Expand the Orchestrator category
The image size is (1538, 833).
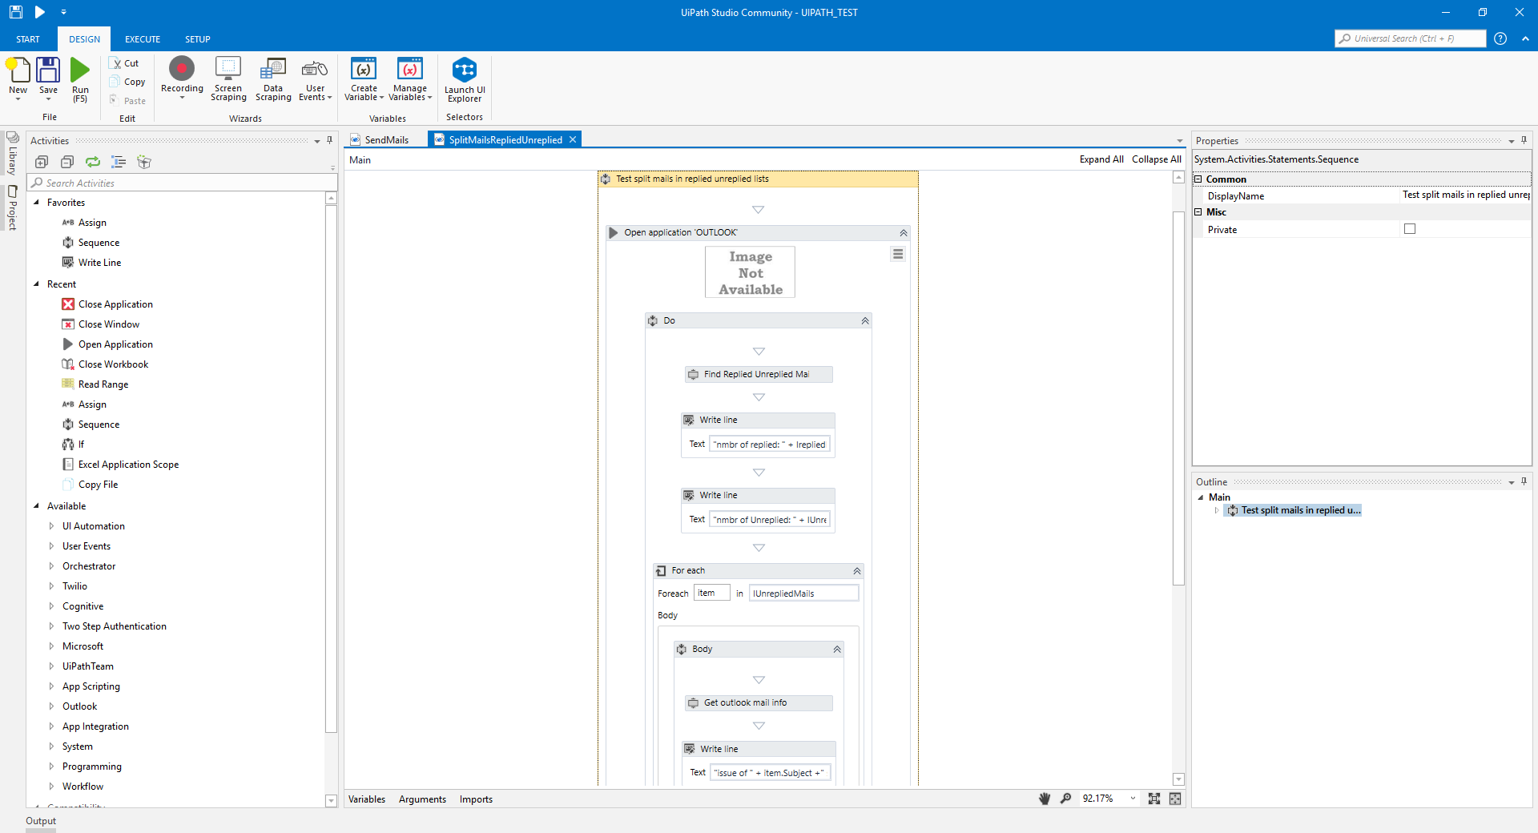pos(51,566)
